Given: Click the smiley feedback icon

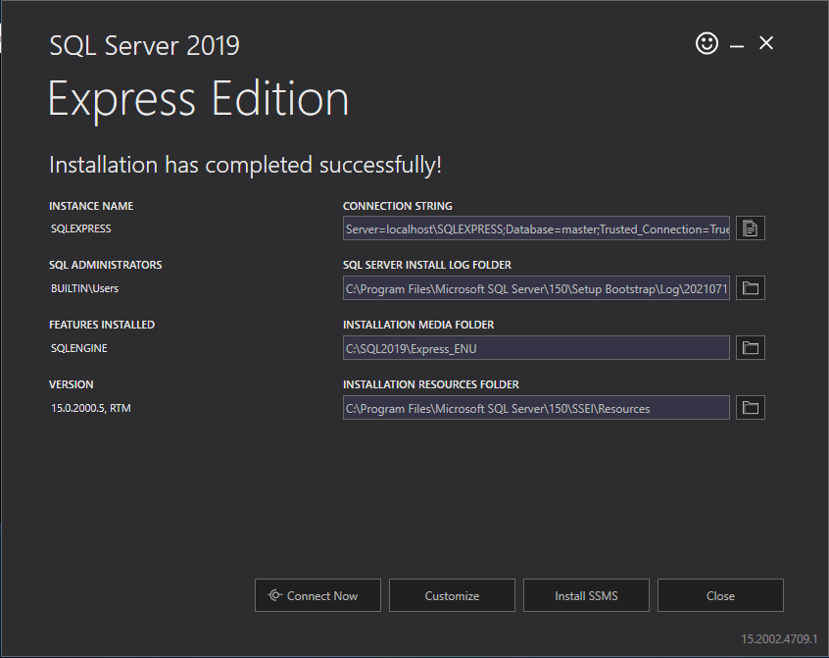Looking at the screenshot, I should coord(707,43).
